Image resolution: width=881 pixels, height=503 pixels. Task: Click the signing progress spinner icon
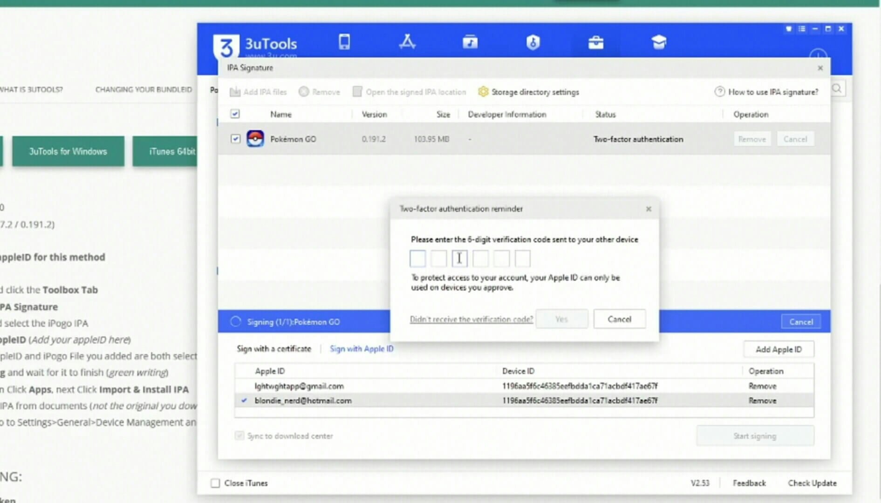coord(236,322)
